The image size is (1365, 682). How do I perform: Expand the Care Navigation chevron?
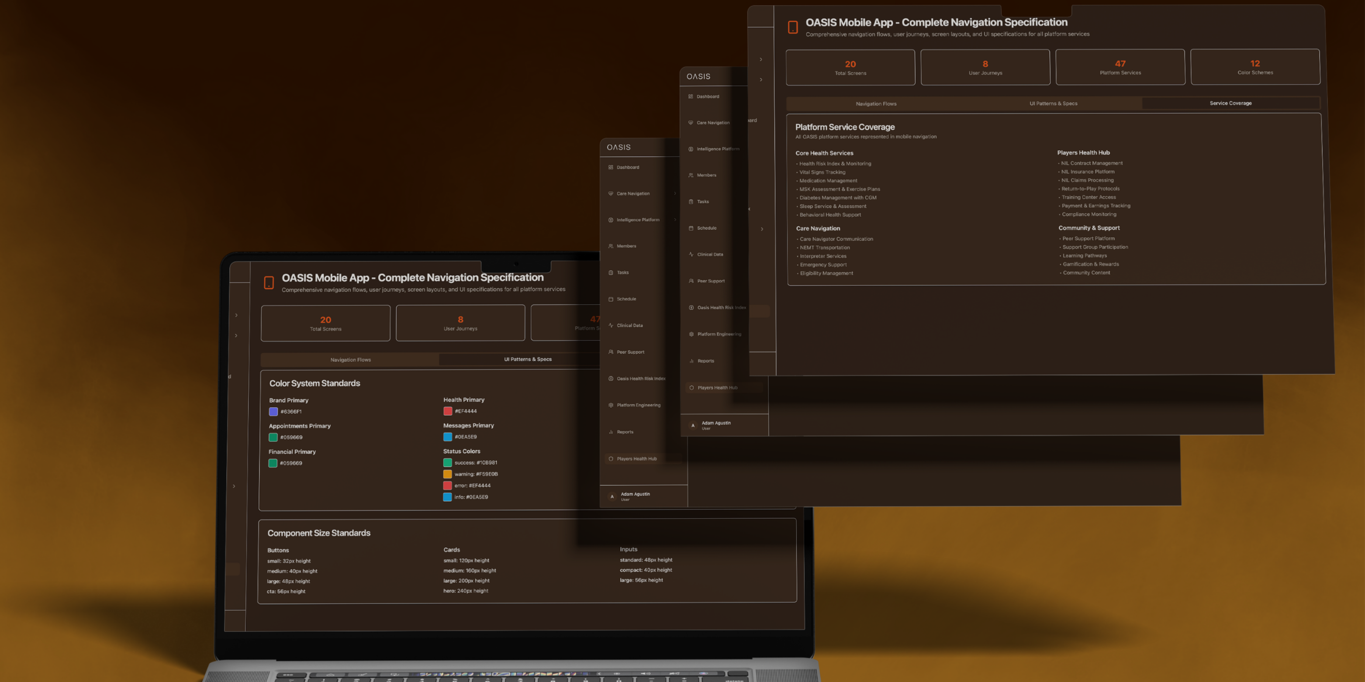(x=674, y=193)
